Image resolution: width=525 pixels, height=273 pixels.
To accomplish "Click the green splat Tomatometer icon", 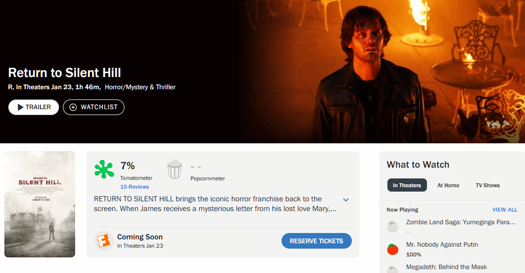I will click(x=104, y=169).
